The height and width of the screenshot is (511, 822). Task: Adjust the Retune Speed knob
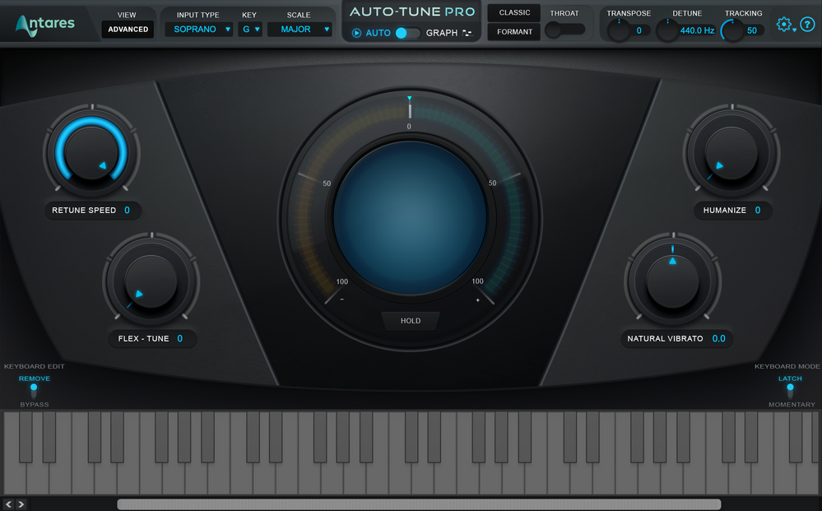91,152
